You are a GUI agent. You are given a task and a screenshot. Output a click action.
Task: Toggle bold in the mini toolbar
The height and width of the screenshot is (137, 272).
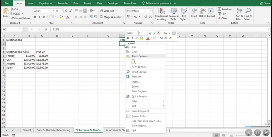128,38
